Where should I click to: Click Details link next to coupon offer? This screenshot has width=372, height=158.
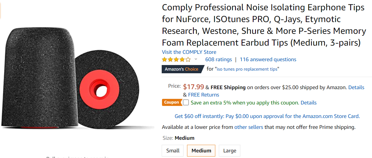pyautogui.click(x=309, y=103)
